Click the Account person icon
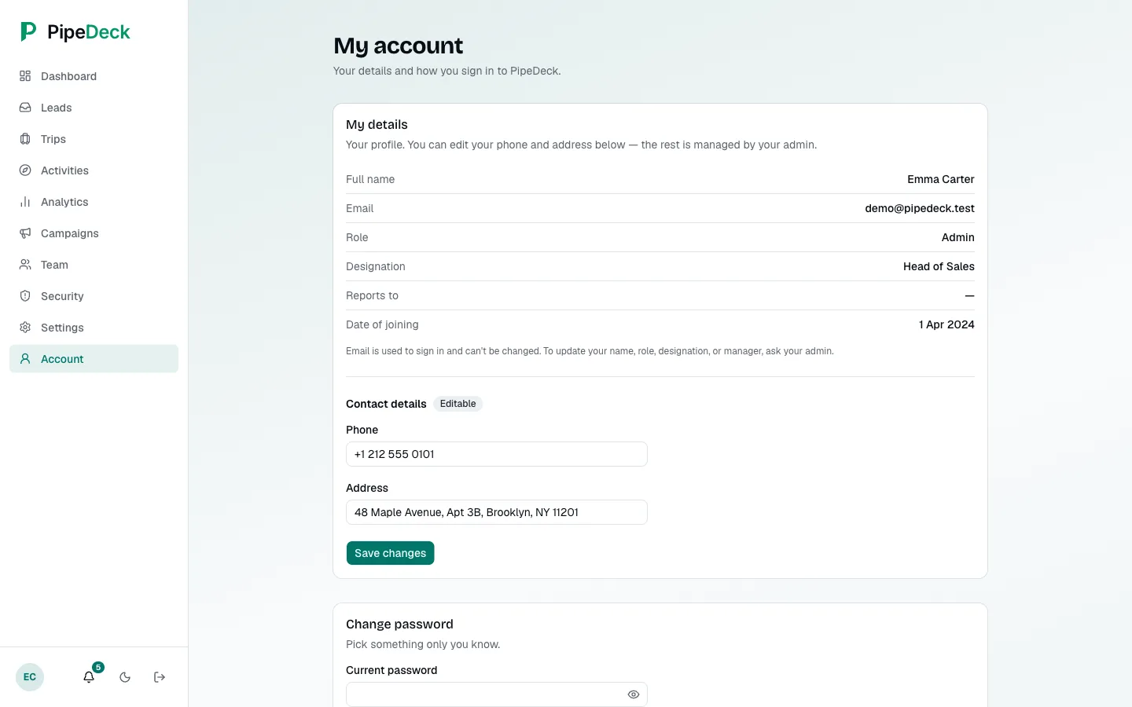 (x=25, y=359)
